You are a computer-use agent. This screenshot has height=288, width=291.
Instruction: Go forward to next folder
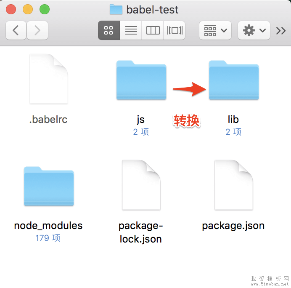coord(37,30)
